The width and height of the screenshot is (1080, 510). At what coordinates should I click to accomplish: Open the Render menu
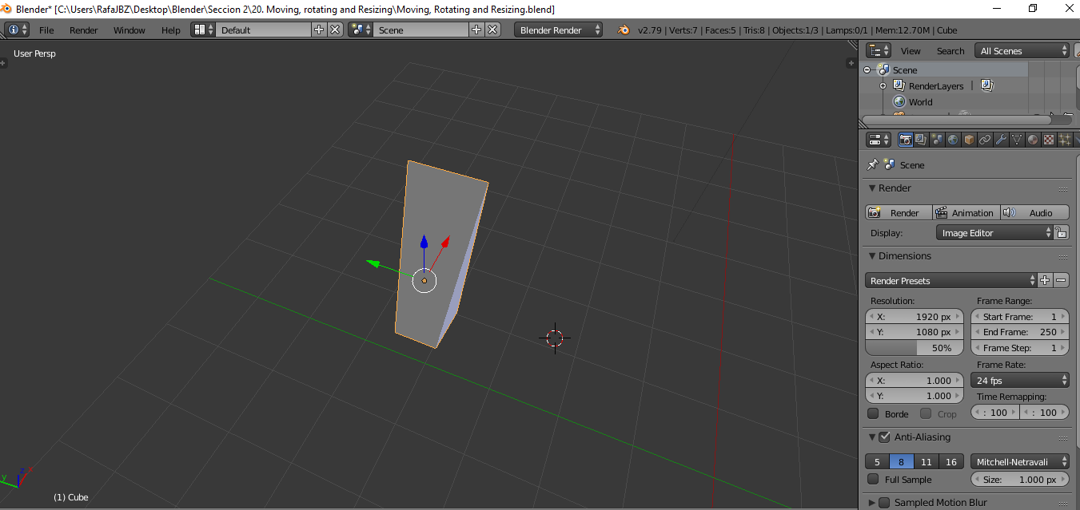[x=83, y=30]
